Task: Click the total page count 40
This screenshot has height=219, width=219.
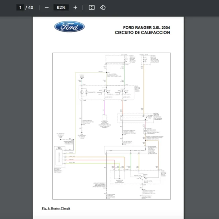Action: 31,7
